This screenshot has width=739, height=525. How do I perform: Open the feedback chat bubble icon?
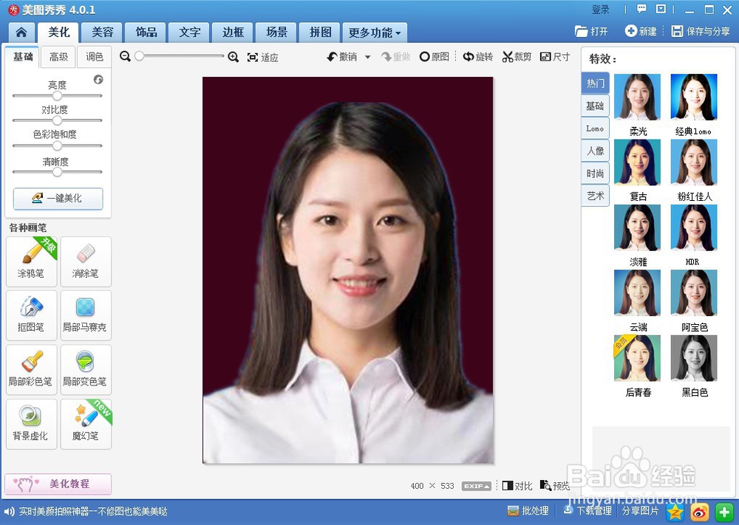[x=641, y=9]
